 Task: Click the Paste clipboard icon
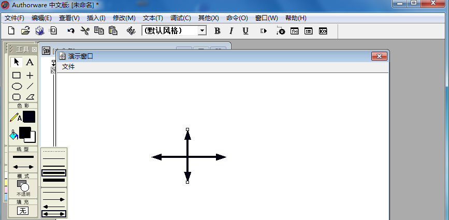point(113,31)
